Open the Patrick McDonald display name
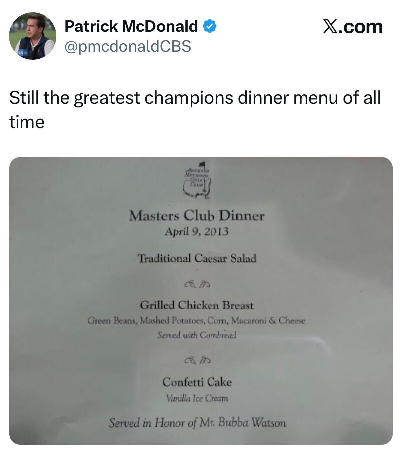Screen dimensions: 402x459 click(x=131, y=26)
